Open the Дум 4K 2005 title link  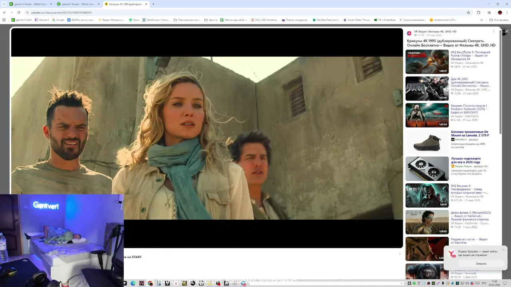pyautogui.click(x=471, y=83)
